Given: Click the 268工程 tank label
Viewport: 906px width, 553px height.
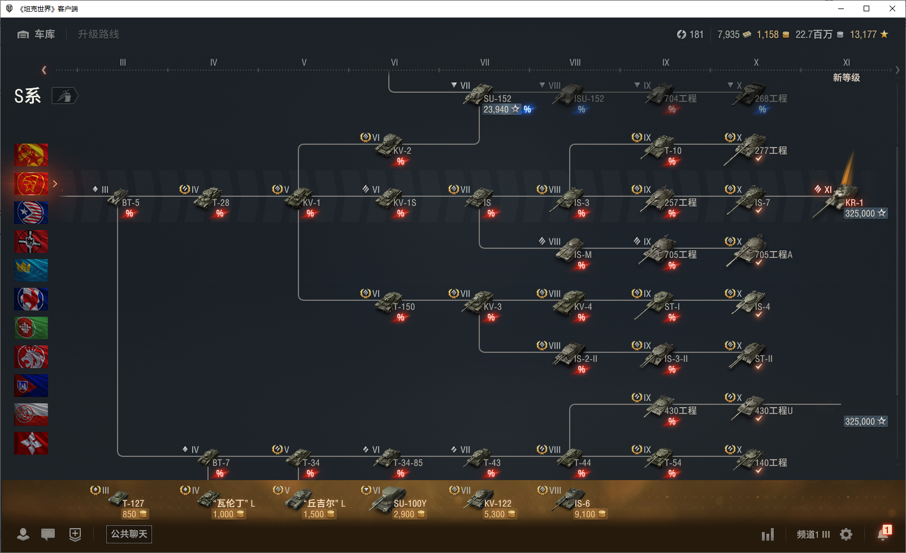Looking at the screenshot, I should (771, 99).
